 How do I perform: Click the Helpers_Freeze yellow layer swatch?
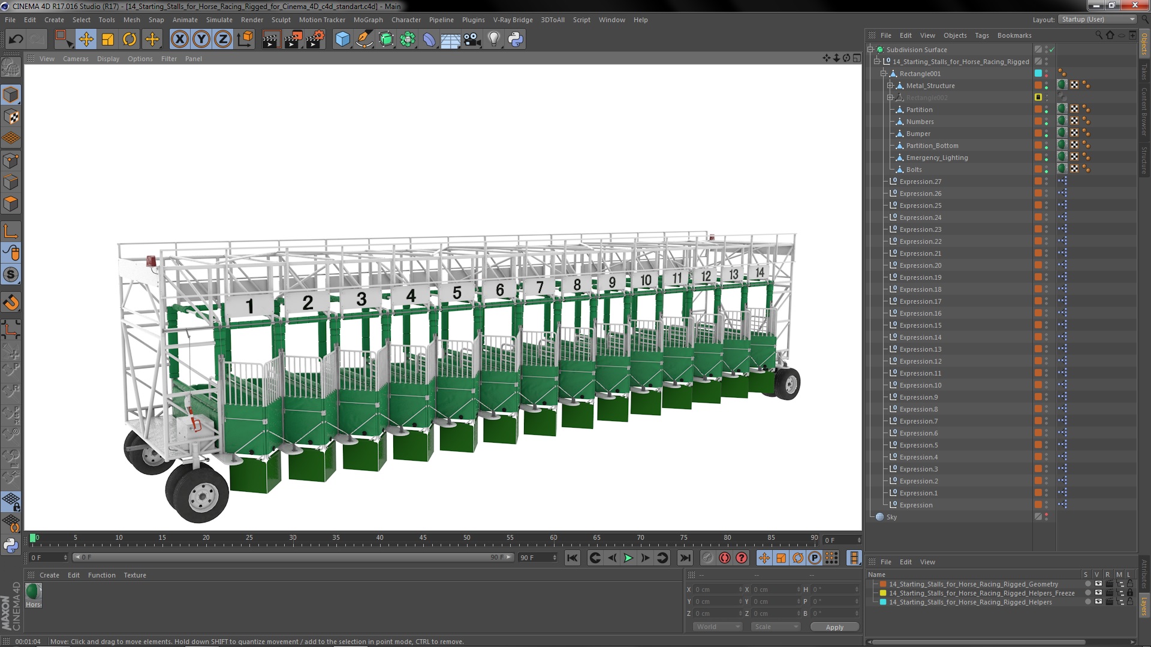883,593
